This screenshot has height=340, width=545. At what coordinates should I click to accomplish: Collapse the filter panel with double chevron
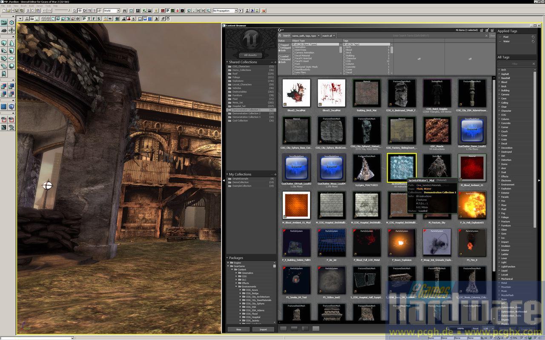coord(280,36)
